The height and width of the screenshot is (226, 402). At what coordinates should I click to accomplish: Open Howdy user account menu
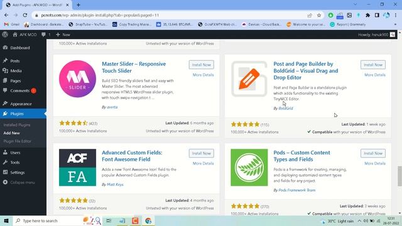pos(376,35)
